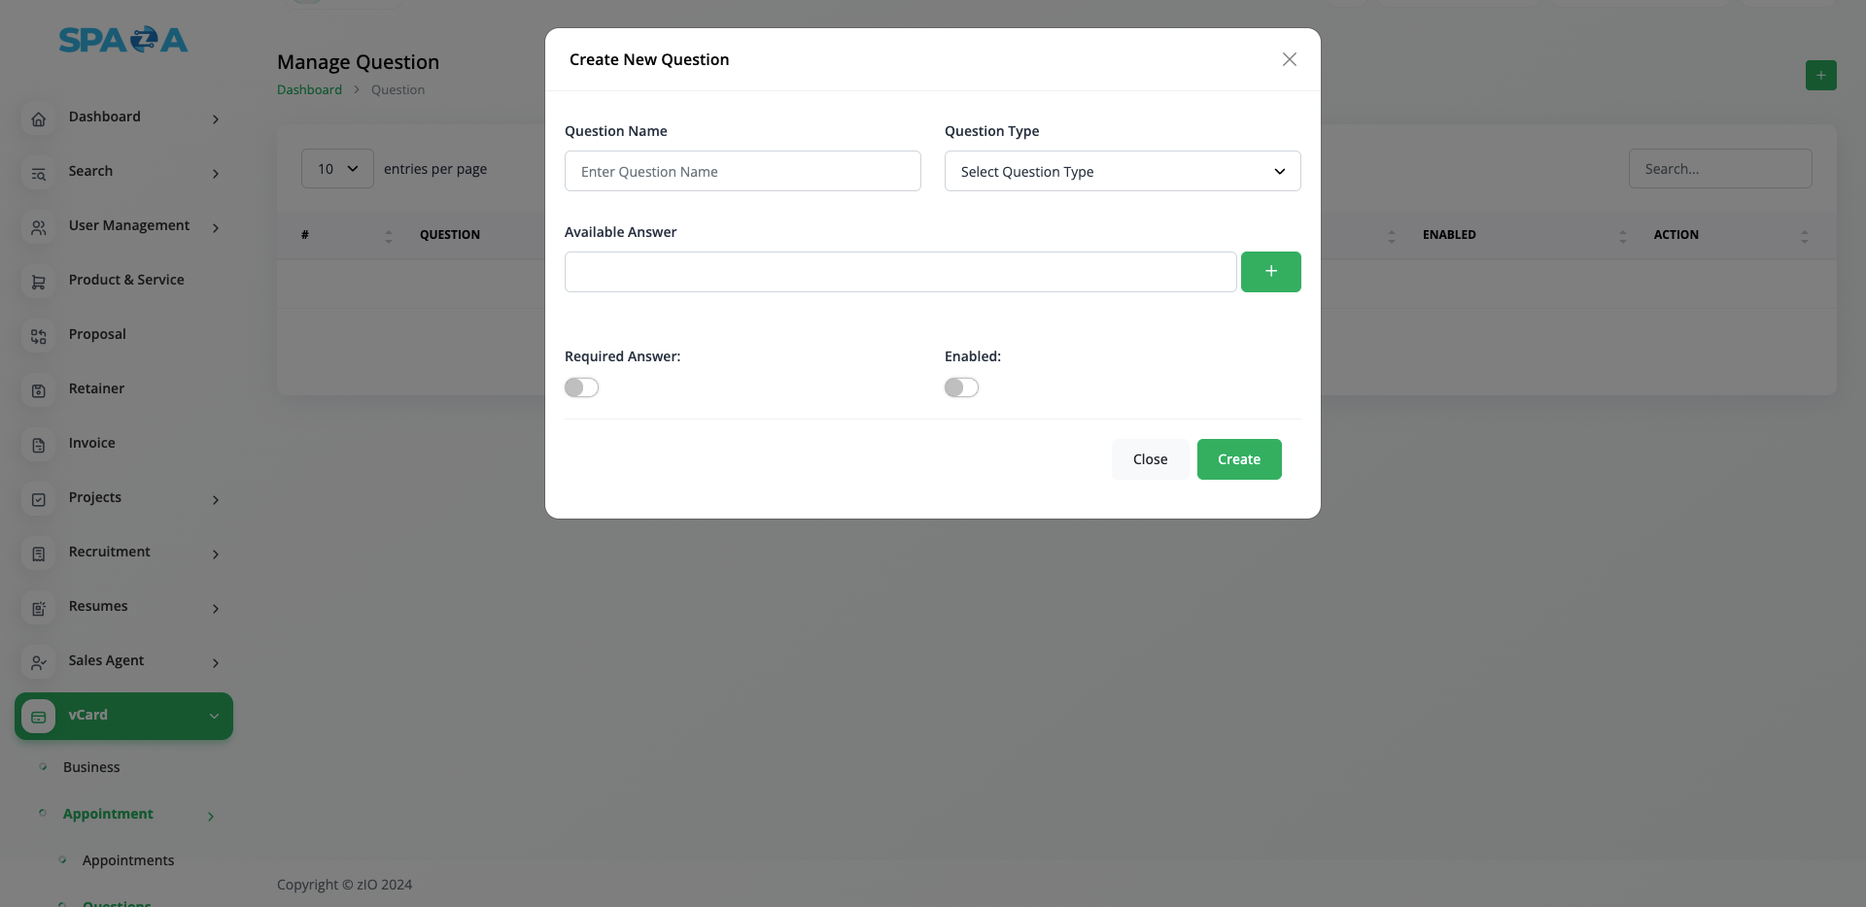Open the Select Question Type dropdown
This screenshot has width=1866, height=907.
coord(1122,172)
